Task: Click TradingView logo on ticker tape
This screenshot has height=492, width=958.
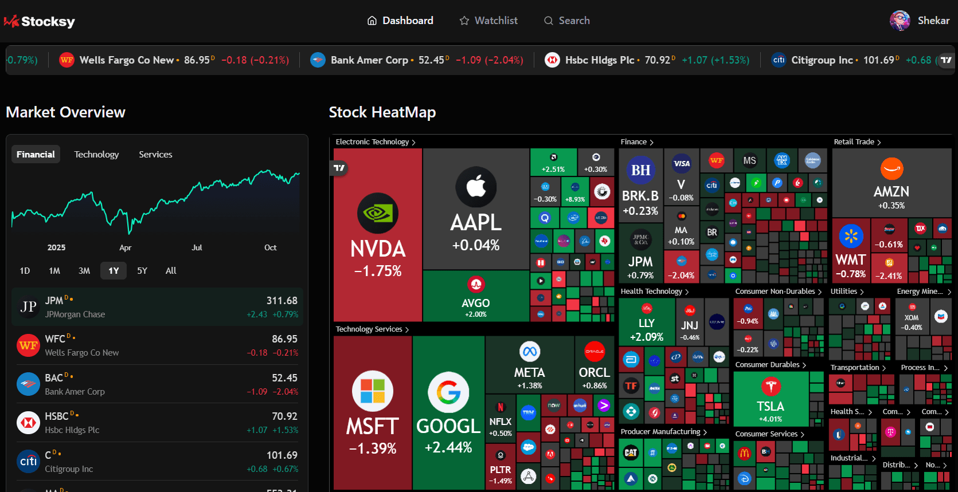Action: click(x=946, y=60)
